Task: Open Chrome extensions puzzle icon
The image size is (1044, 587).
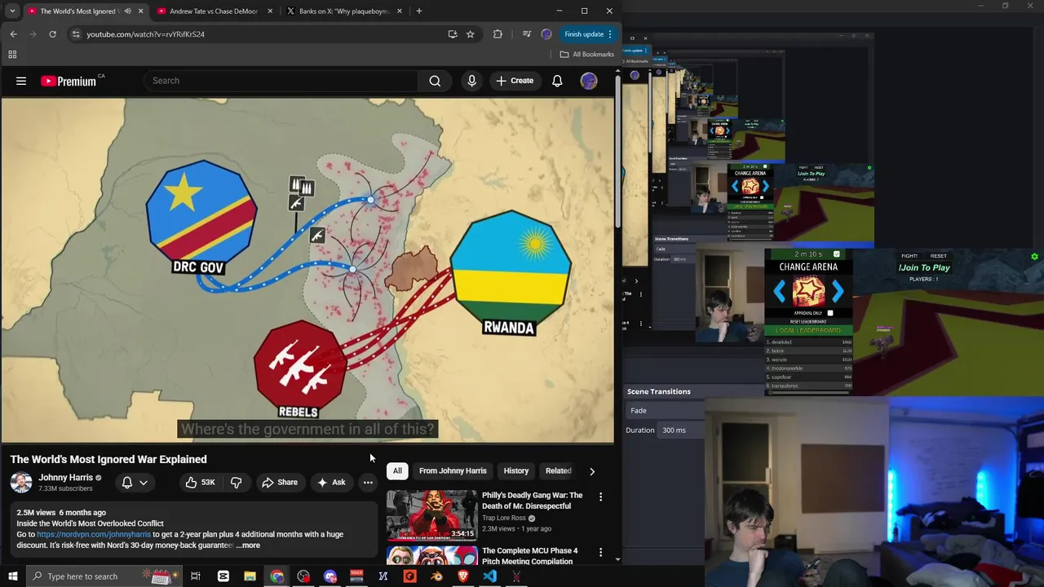Action: [x=498, y=34]
